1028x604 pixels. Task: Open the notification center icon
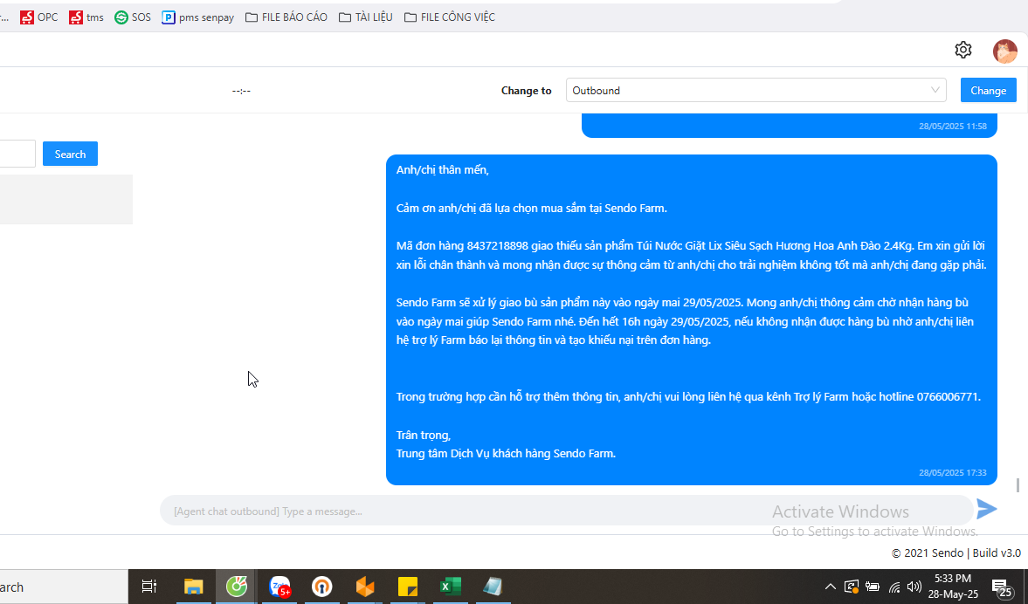pyautogui.click(x=1003, y=587)
